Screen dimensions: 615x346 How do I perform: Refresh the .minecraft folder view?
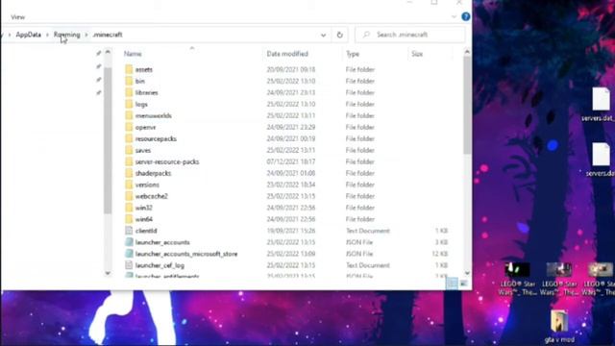pyautogui.click(x=339, y=35)
